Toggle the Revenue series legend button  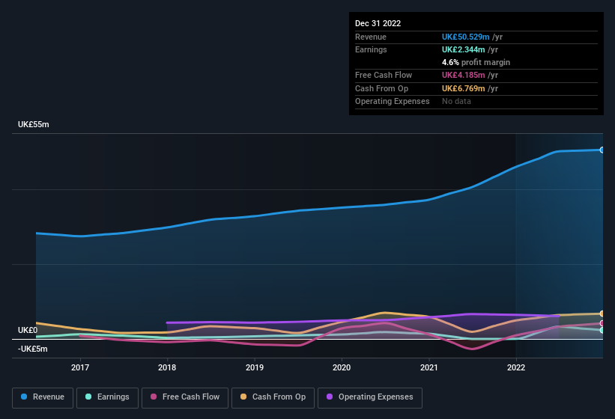[x=43, y=397]
